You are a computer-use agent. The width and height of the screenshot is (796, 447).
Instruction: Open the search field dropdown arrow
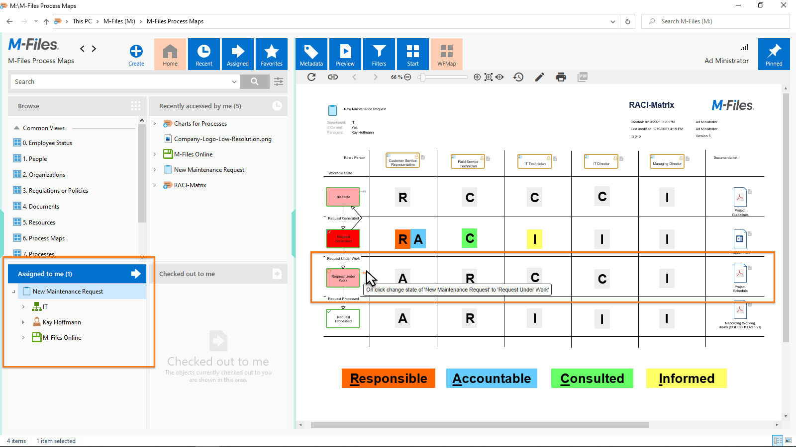coord(234,81)
